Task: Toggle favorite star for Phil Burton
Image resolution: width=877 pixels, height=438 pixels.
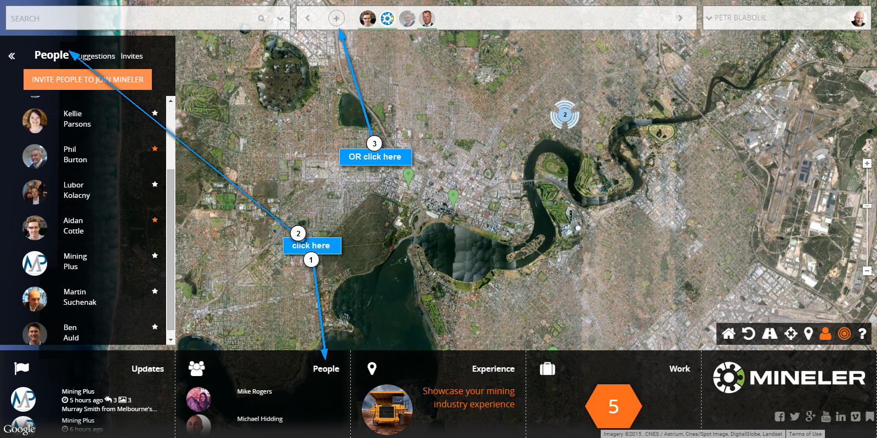Action: click(155, 149)
